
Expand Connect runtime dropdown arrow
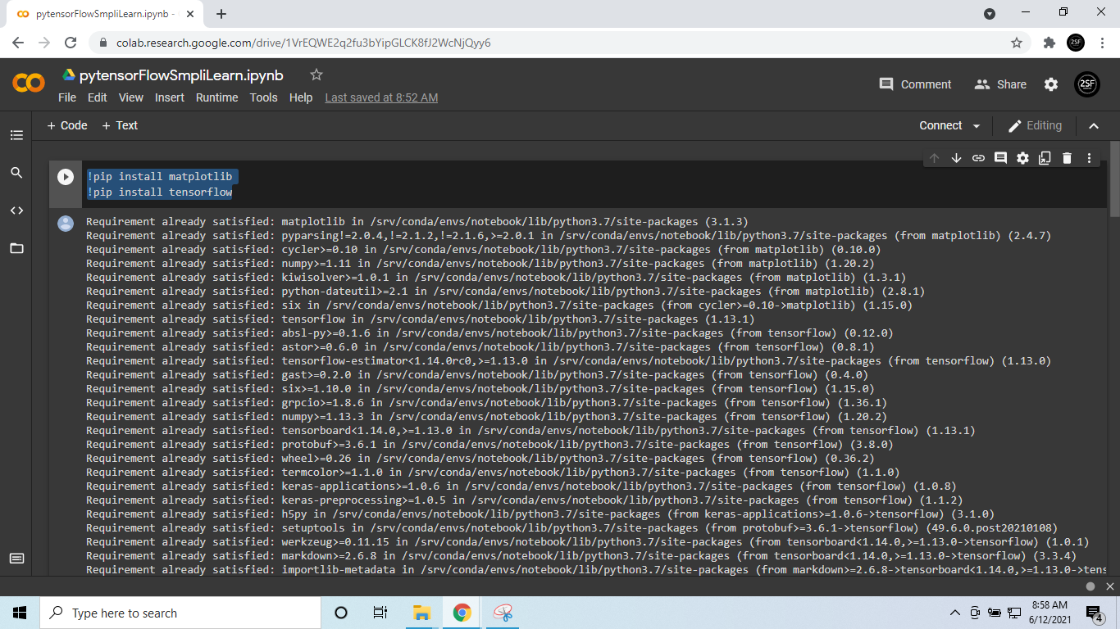(x=976, y=126)
